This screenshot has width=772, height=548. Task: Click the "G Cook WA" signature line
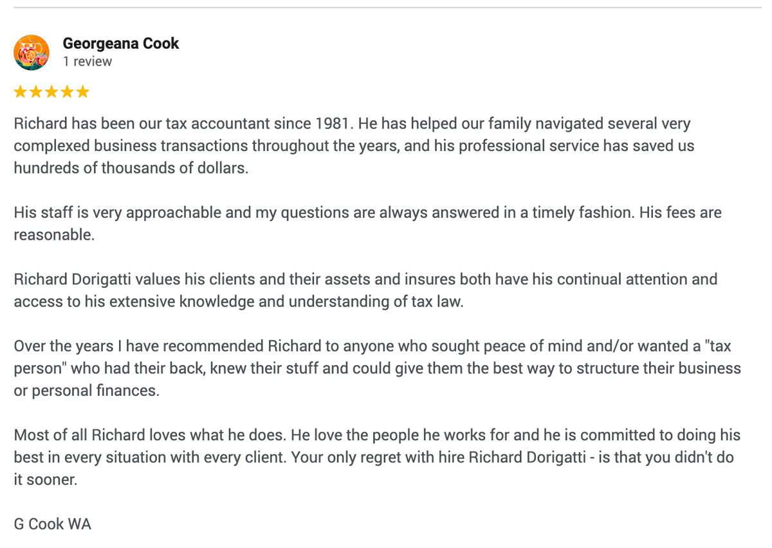53,524
